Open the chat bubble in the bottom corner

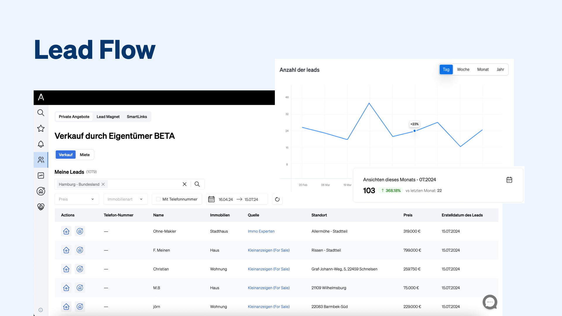[x=490, y=302]
